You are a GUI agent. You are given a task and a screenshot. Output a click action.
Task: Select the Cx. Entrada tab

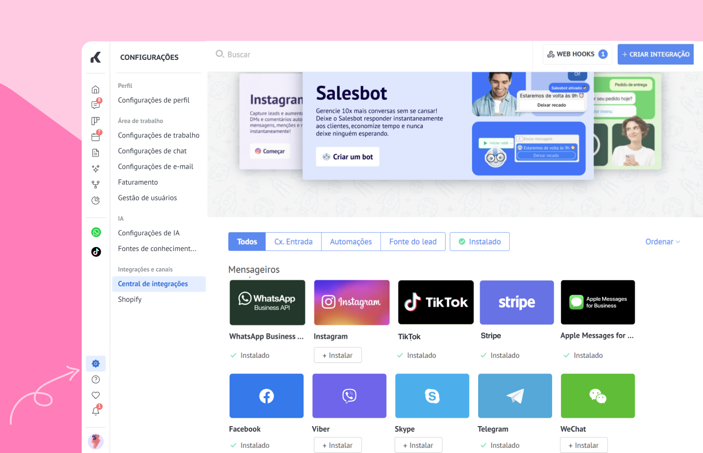click(x=293, y=241)
